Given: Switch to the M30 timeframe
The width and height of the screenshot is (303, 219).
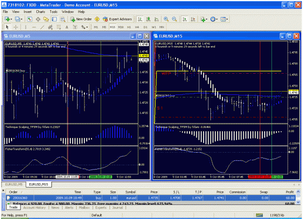Looking at the screenshot, I should [121, 27].
